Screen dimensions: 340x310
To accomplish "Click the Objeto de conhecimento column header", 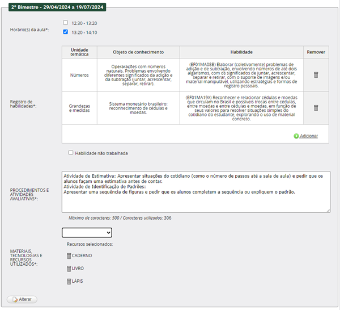I will [138, 52].
